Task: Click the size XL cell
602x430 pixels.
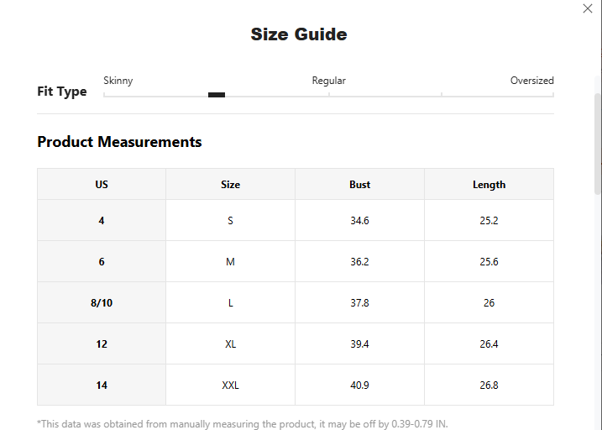Action: click(x=230, y=344)
